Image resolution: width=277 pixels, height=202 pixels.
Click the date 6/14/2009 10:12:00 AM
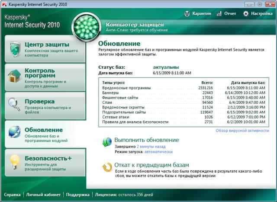coord(245,93)
